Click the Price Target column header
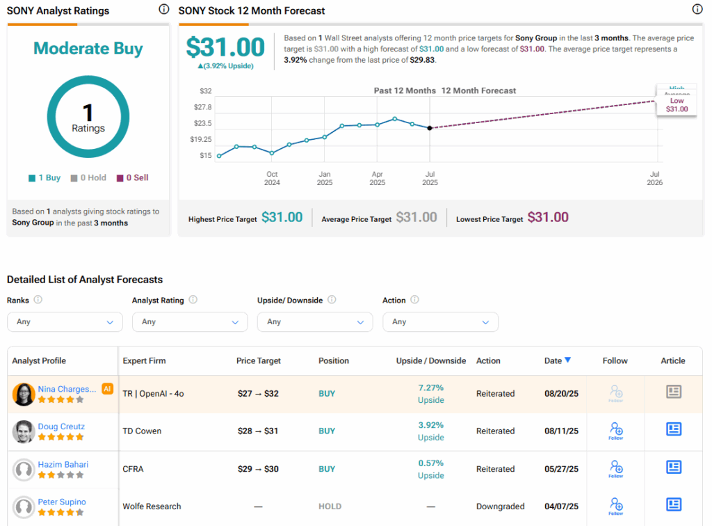Screen dimensions: 712x526 click(x=259, y=361)
